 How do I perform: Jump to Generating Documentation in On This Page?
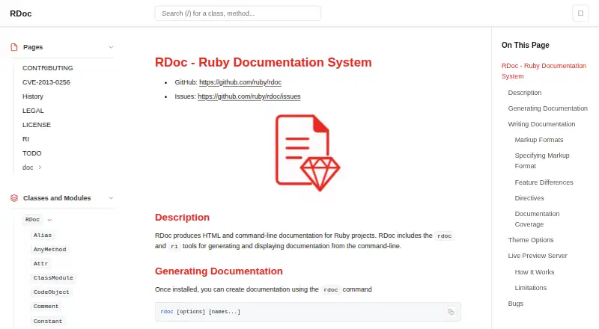pyautogui.click(x=548, y=108)
